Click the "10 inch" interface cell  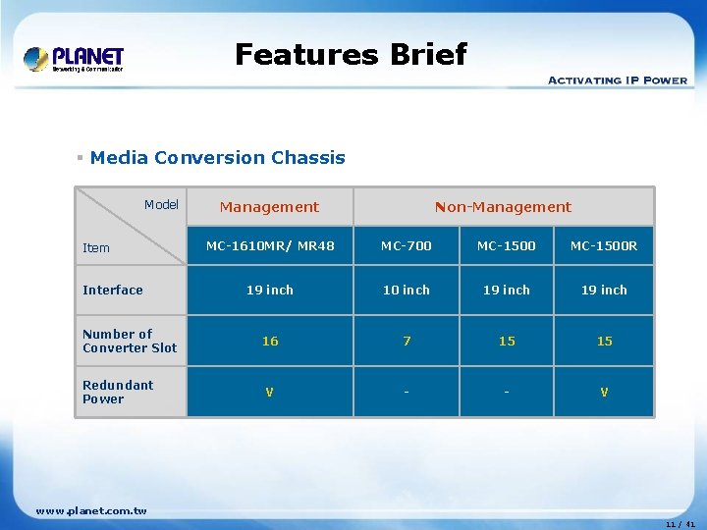coord(407,290)
